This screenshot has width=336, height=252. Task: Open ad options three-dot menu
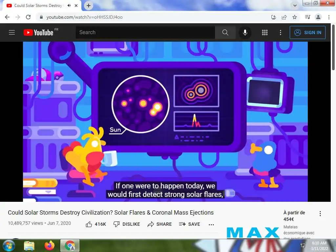pyautogui.click(x=320, y=213)
